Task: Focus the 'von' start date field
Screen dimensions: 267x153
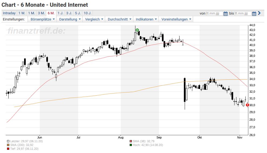Action: click(214, 13)
